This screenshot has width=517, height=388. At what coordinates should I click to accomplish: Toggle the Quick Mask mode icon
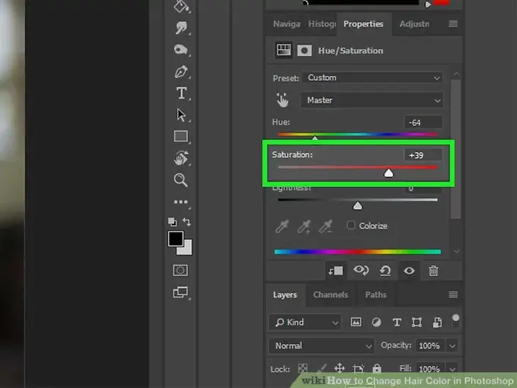click(180, 270)
